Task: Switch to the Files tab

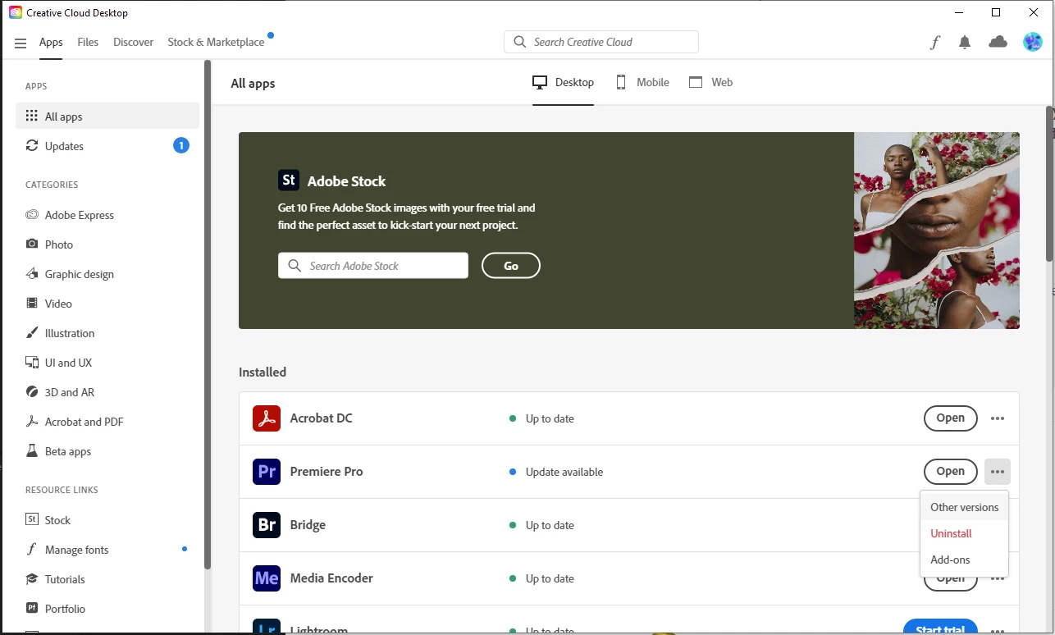Action: coord(88,42)
